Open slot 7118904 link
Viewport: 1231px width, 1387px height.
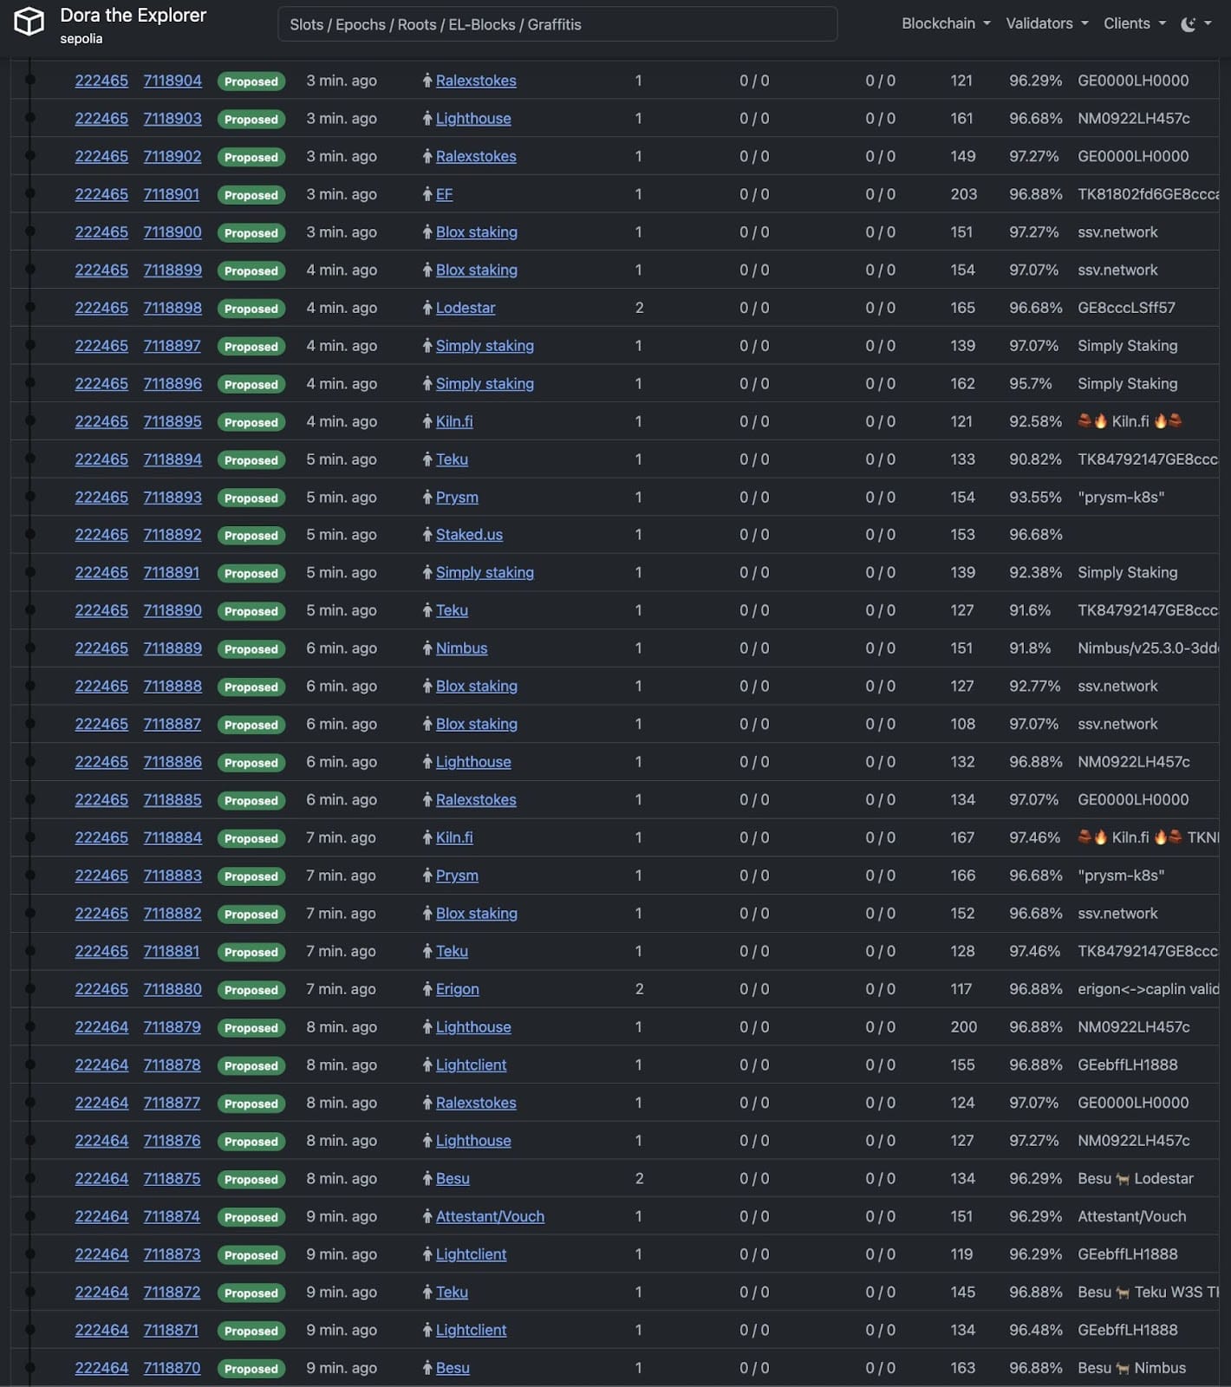click(173, 81)
